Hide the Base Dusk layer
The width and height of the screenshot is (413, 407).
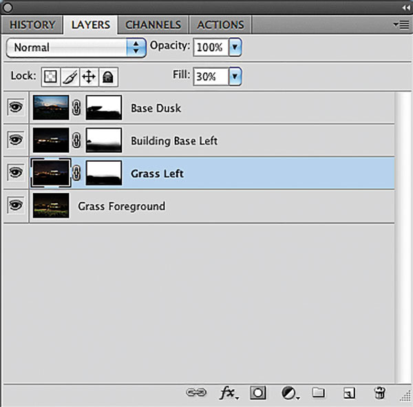click(x=16, y=107)
